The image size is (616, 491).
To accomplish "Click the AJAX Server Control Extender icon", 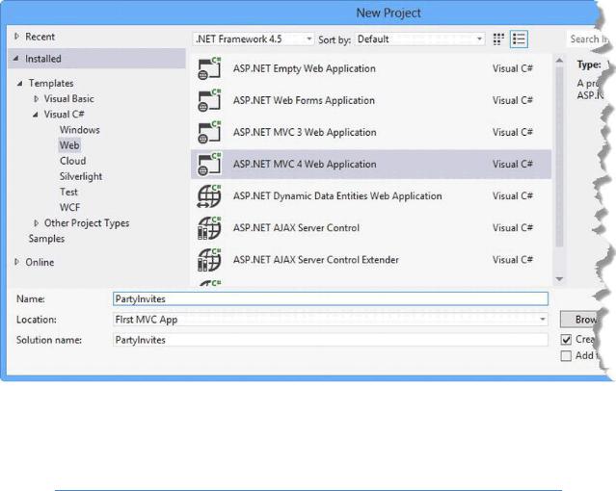I will pyautogui.click(x=209, y=259).
